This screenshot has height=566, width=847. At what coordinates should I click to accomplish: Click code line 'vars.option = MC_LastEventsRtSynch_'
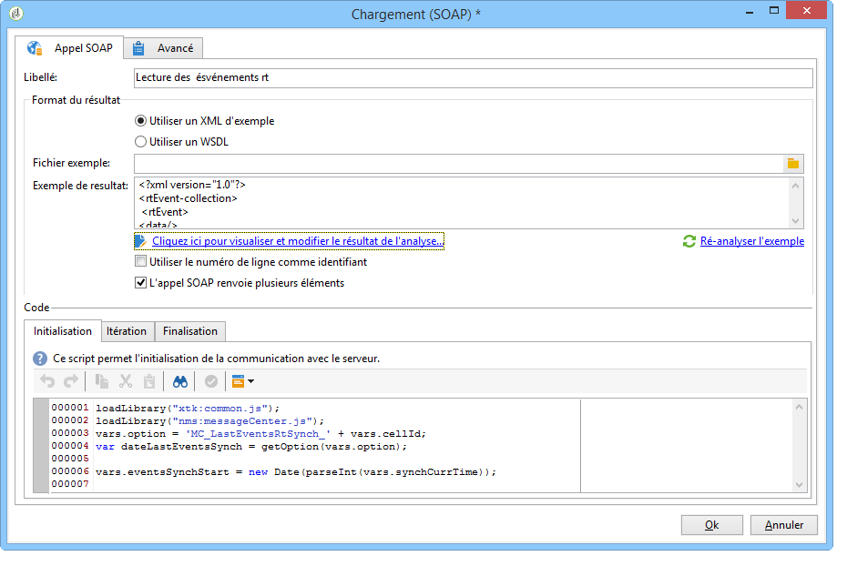(x=260, y=434)
